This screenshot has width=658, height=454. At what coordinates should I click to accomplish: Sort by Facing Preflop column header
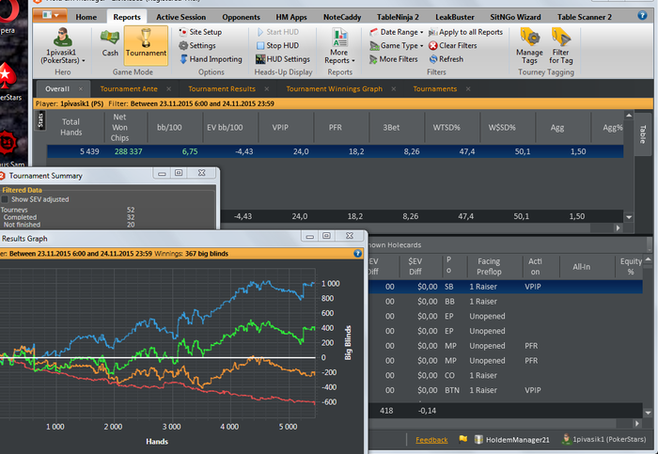tap(489, 266)
